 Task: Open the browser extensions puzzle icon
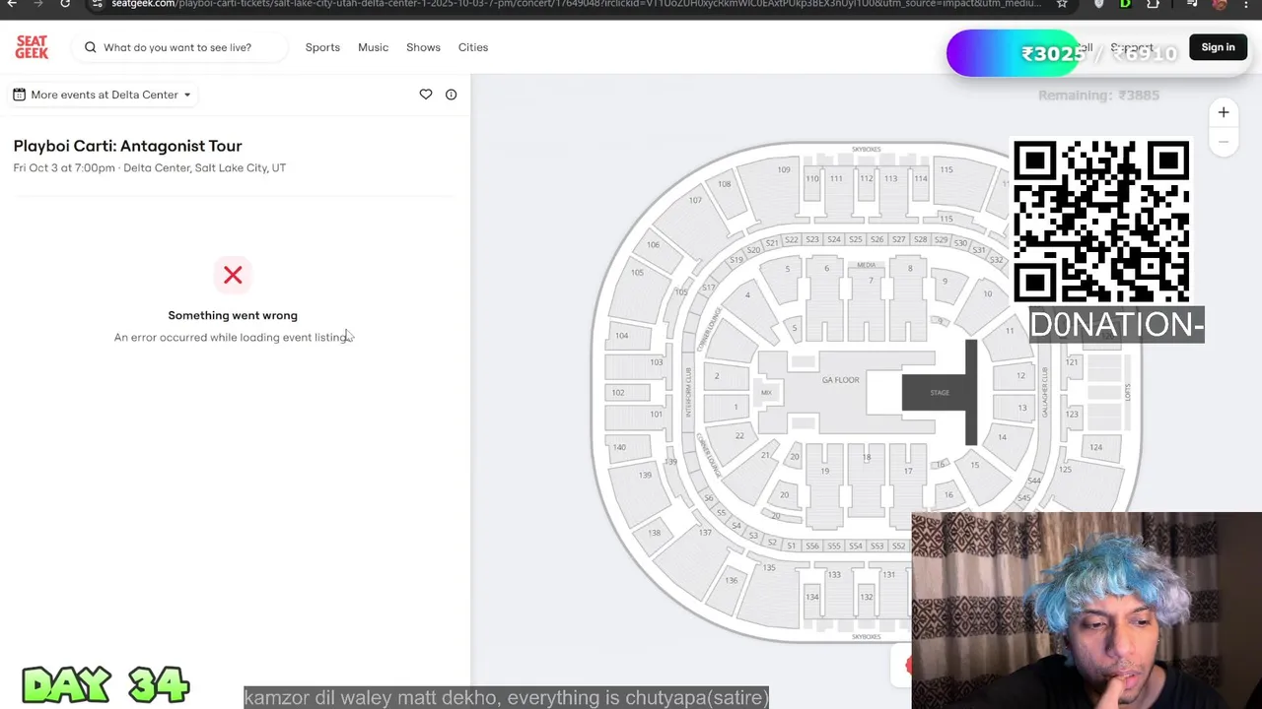[1154, 4]
